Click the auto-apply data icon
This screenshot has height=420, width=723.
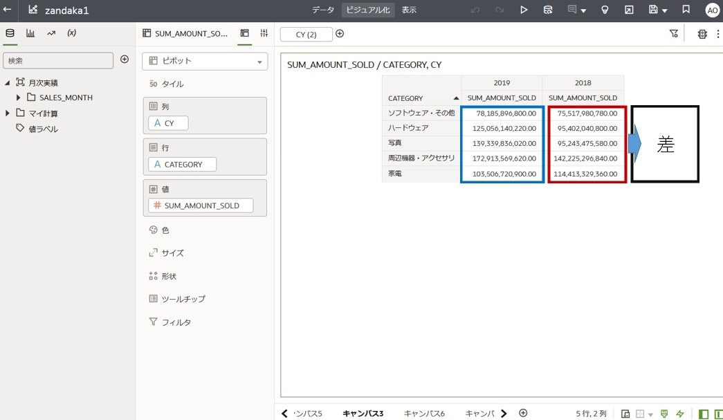702,34
